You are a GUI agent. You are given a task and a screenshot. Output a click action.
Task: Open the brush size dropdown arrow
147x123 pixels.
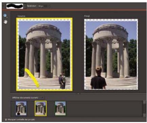click(49, 6)
